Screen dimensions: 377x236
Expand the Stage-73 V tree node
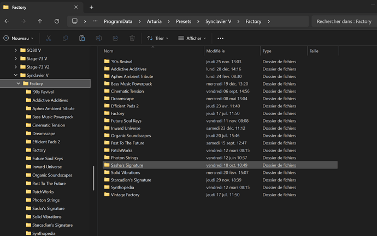[x=16, y=58]
